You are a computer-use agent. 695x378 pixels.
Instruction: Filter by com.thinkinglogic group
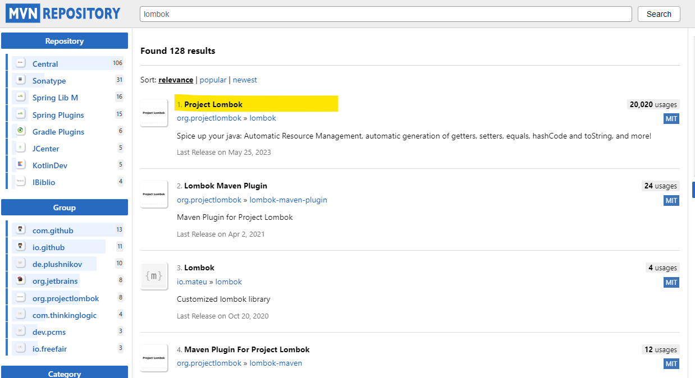65,315
